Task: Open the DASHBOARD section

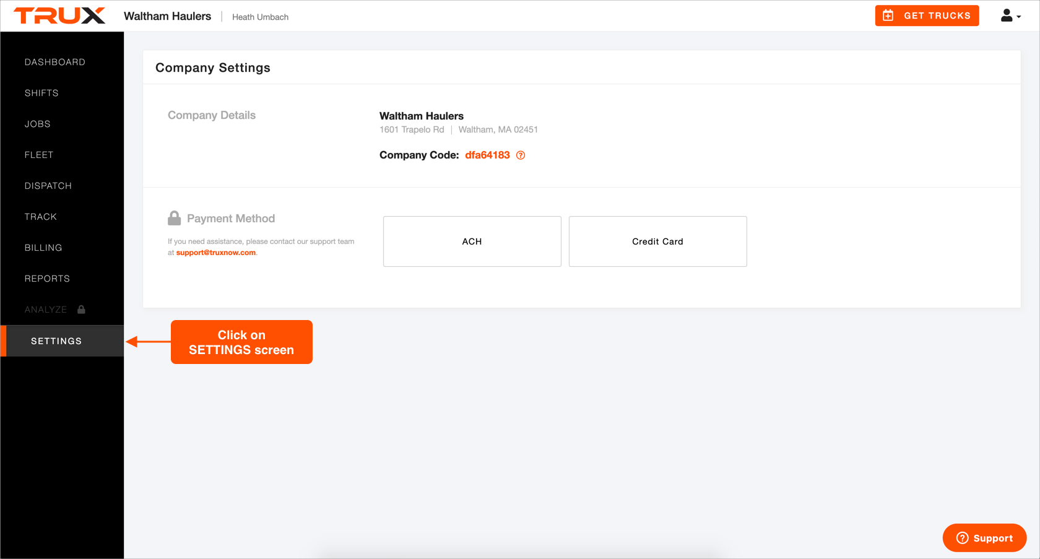Action: (55, 62)
